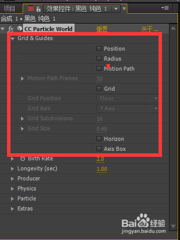Check the Axis Box option

[x=99, y=149]
